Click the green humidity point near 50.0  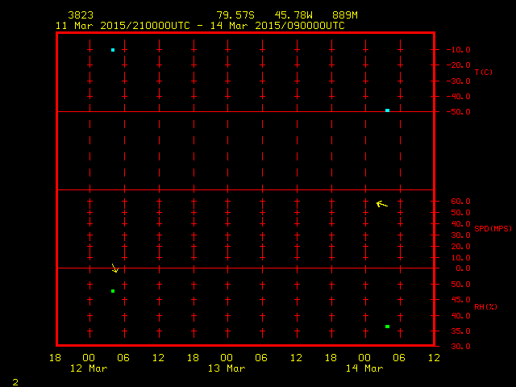coord(113,291)
